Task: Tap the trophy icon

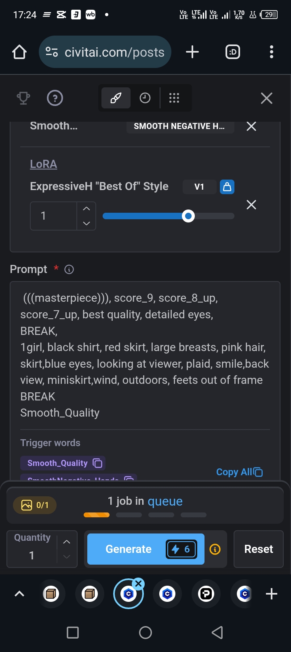Action: point(23,98)
